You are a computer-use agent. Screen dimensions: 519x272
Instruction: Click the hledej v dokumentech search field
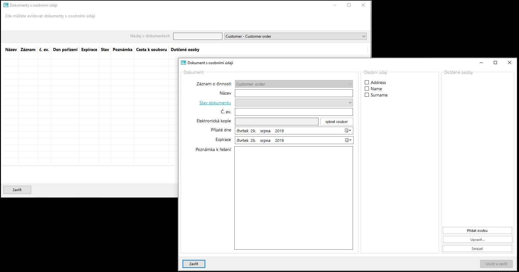(198, 36)
